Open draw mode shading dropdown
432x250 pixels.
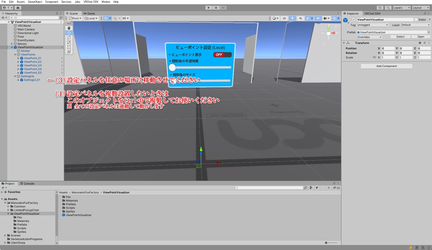275,19
